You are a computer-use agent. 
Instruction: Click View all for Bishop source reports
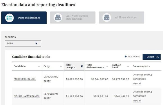coord(137,101)
